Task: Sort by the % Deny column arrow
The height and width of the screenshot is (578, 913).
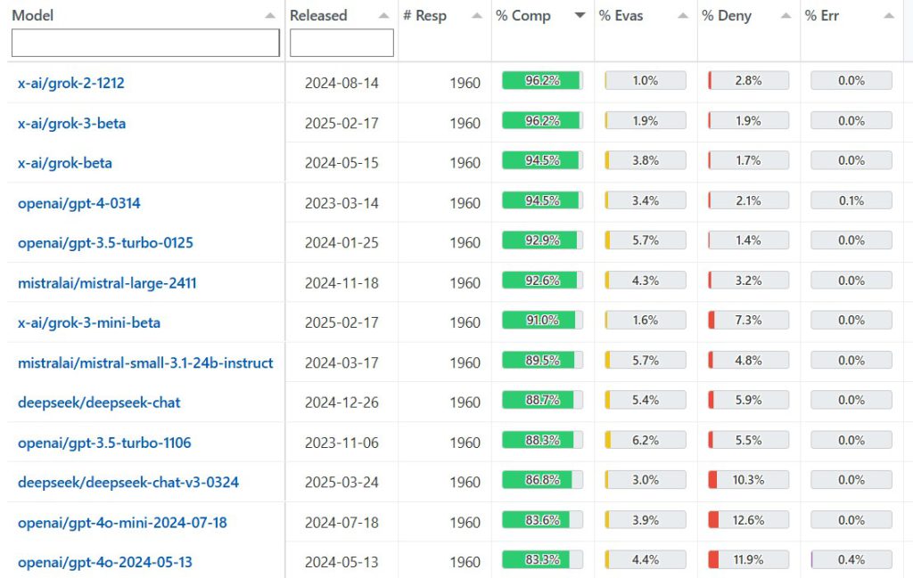Action: [786, 16]
